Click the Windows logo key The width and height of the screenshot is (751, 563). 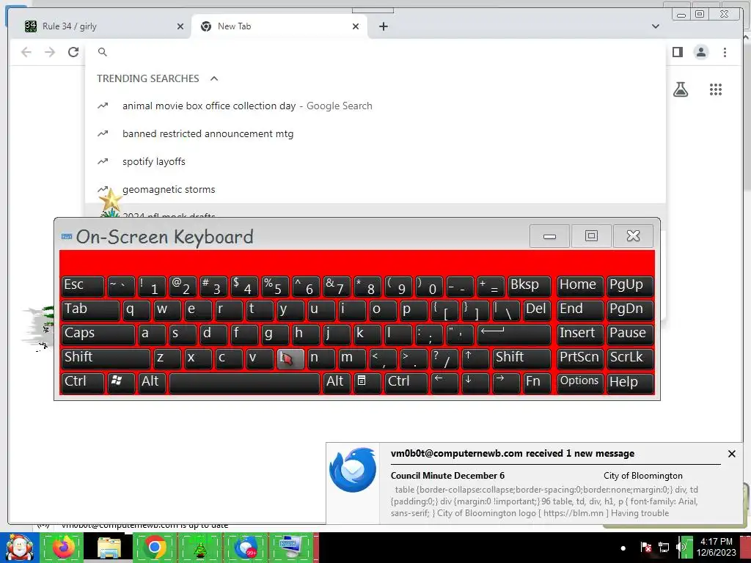(x=121, y=383)
